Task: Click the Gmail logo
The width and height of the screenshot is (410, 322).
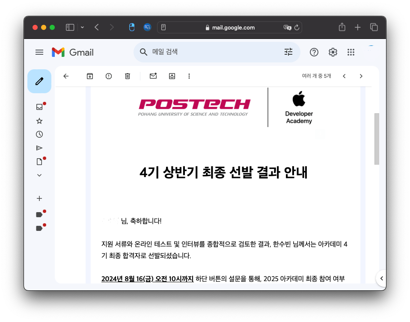Action: 73,52
